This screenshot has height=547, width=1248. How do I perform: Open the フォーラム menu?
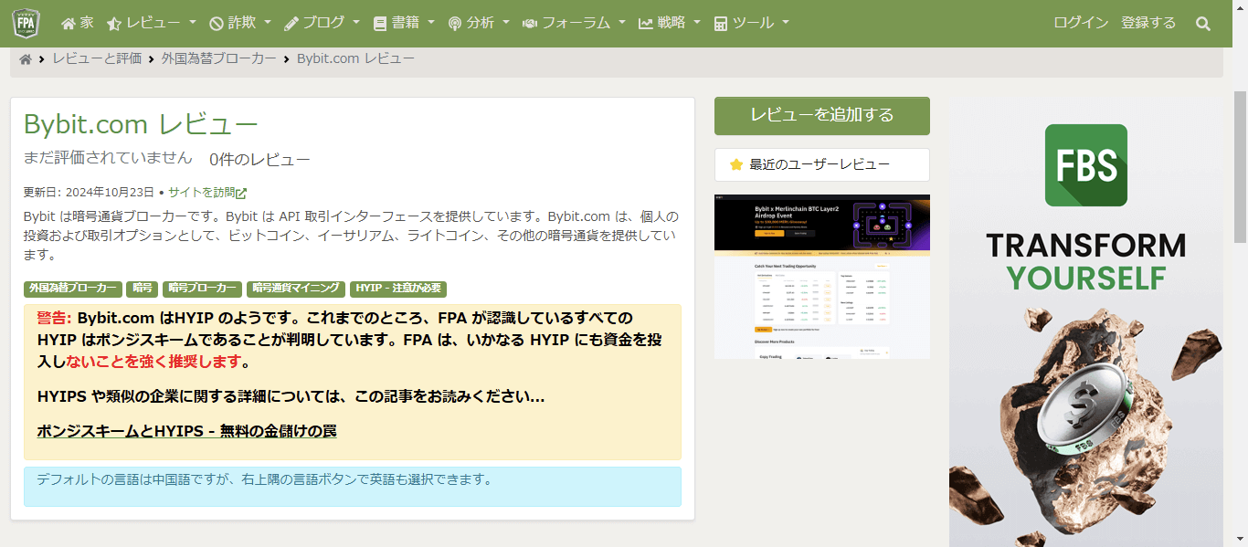[x=574, y=23]
